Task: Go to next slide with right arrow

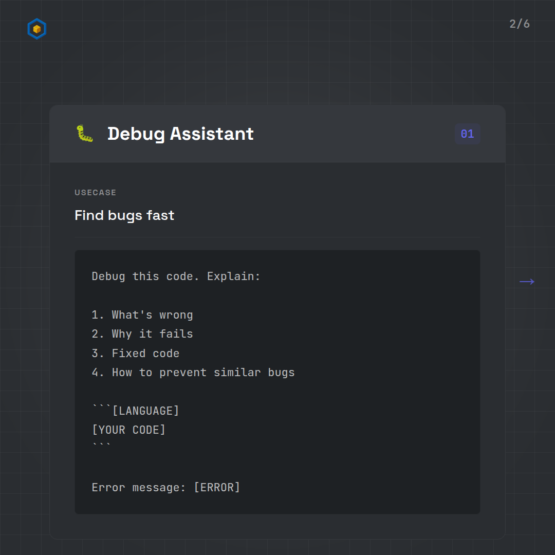Action: [527, 282]
